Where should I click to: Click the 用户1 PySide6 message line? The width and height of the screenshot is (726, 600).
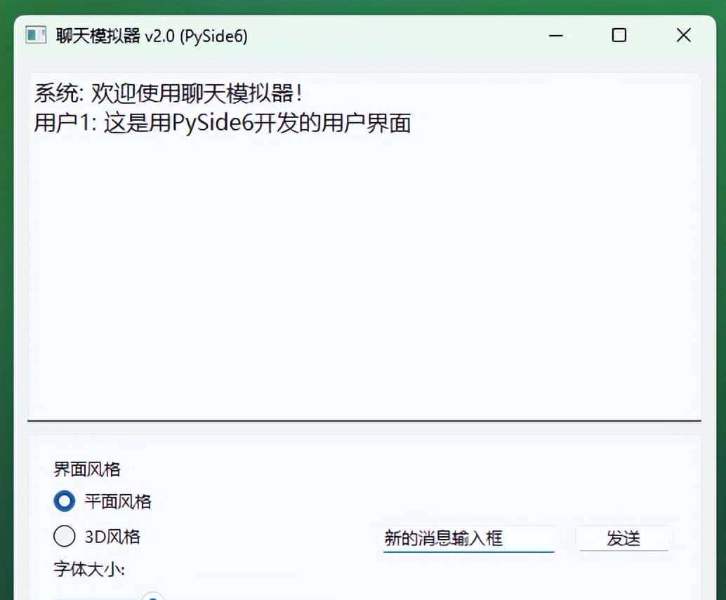pyautogui.click(x=223, y=123)
